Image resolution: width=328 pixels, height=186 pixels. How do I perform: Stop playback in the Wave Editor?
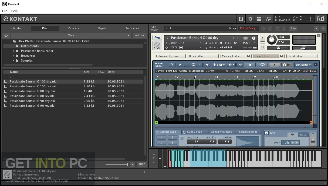[x=250, y=65]
